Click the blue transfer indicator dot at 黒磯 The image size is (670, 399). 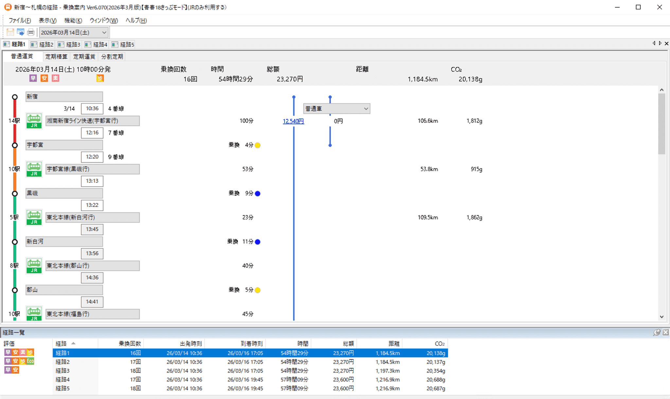click(258, 193)
